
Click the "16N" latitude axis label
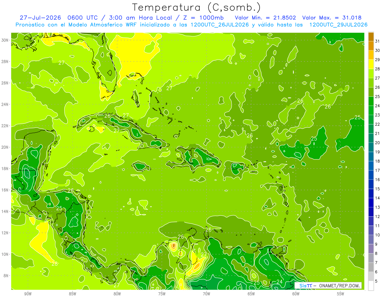pyautogui.click(x=5, y=190)
